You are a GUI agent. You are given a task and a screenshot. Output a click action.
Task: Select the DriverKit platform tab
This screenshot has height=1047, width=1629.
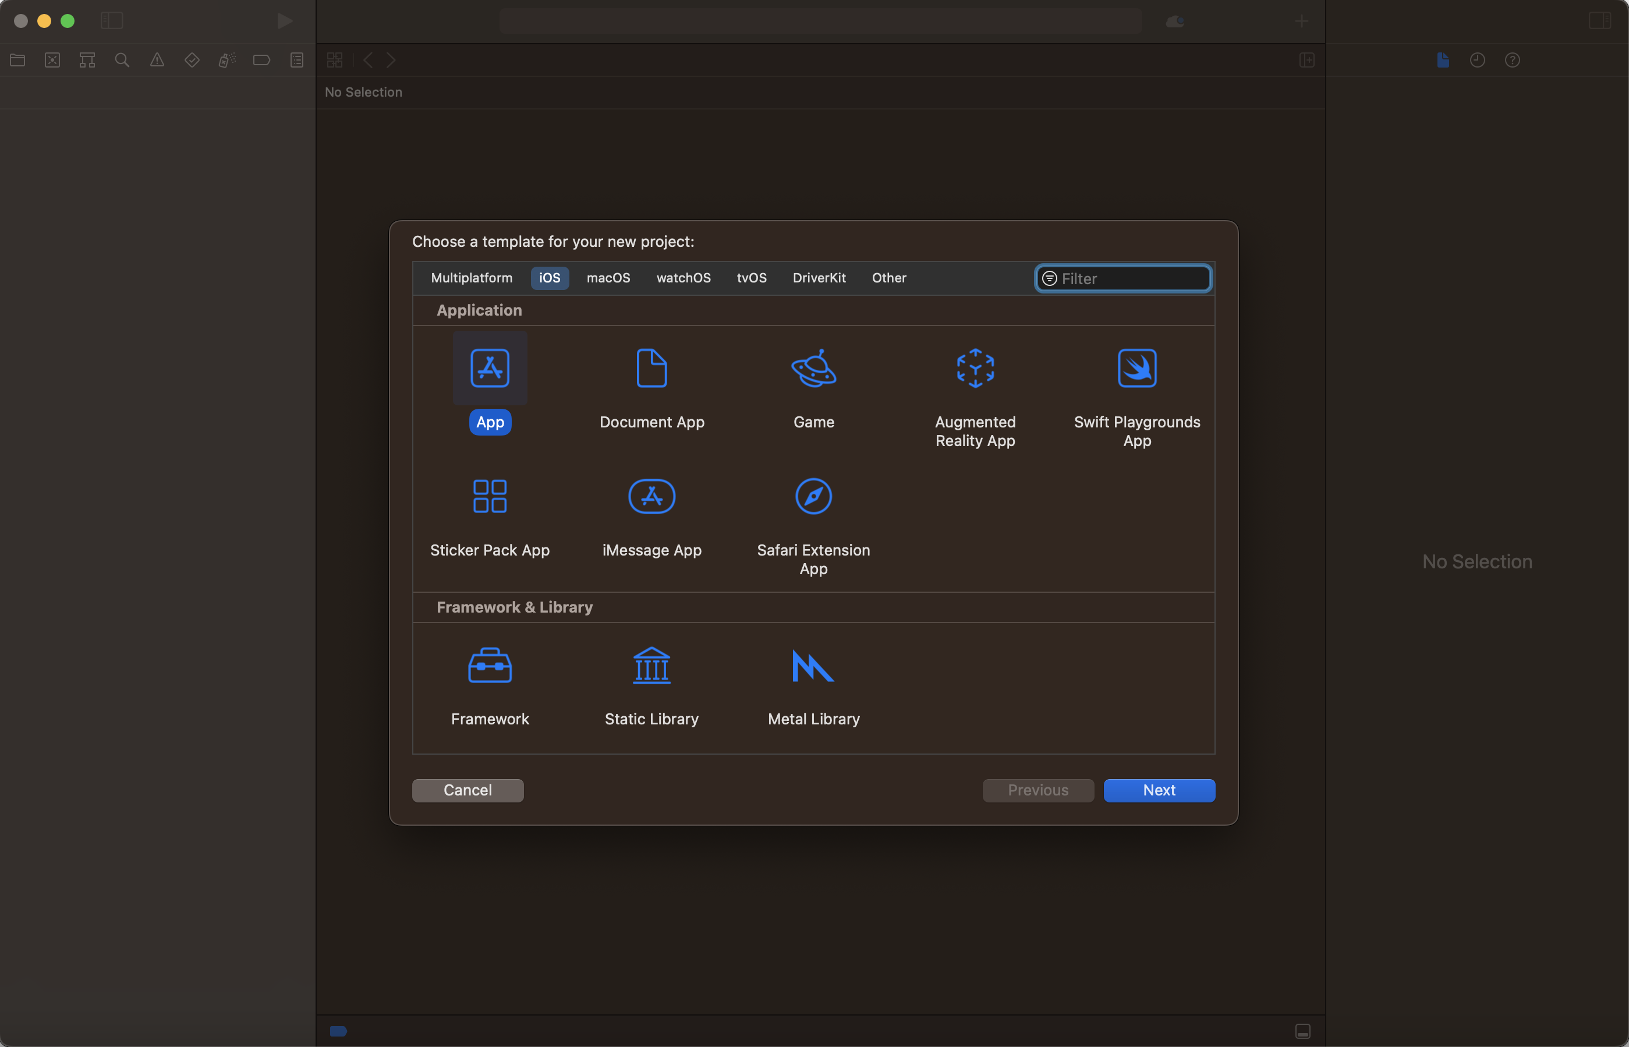[819, 278]
